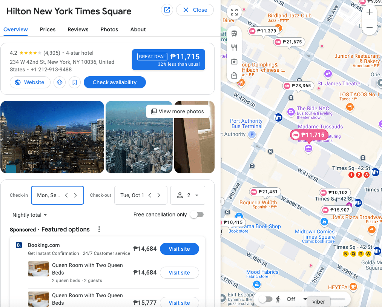This screenshot has width=382, height=307.
Task: Move check-out to the previous day
Action: tap(150, 195)
